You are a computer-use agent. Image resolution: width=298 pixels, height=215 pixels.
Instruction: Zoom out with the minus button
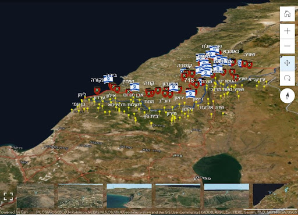point(288,46)
